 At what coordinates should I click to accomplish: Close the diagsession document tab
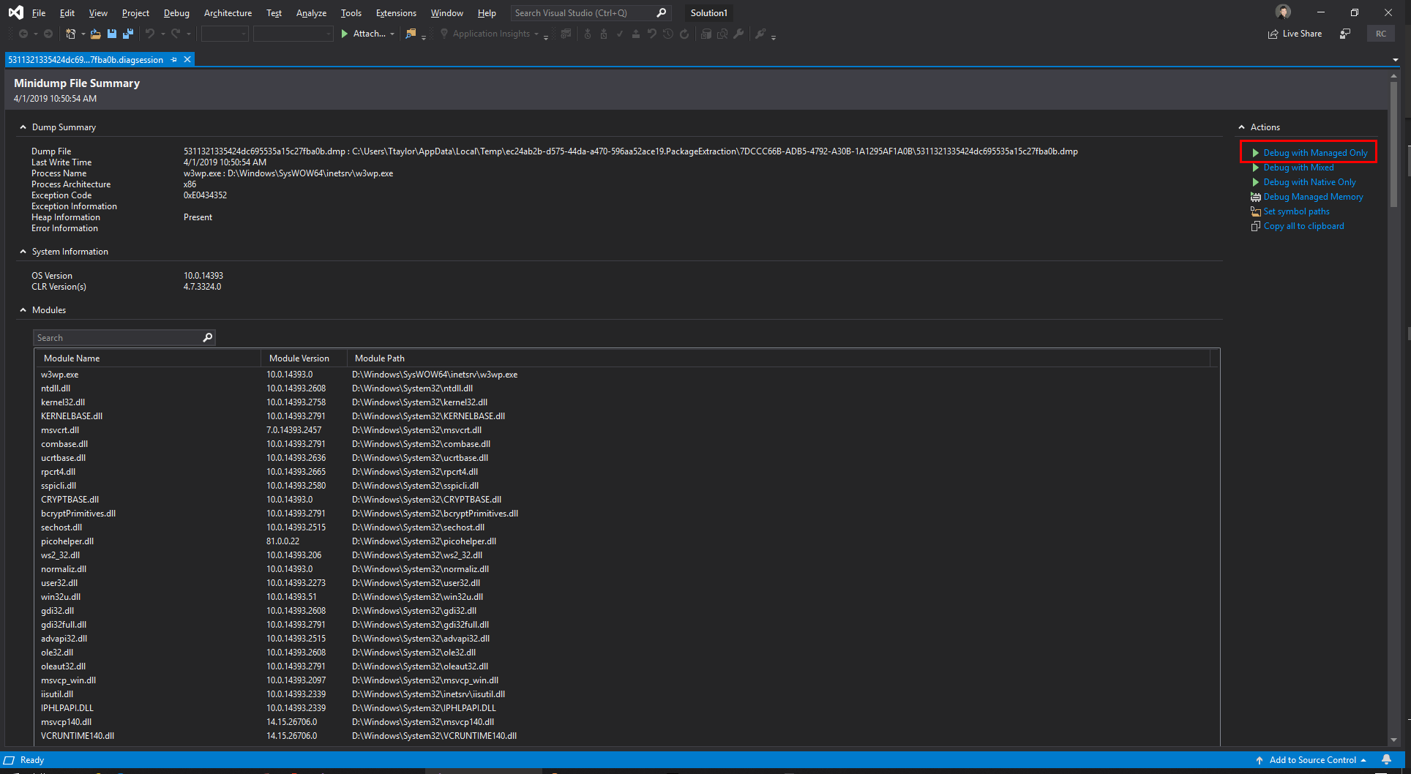[x=187, y=60]
